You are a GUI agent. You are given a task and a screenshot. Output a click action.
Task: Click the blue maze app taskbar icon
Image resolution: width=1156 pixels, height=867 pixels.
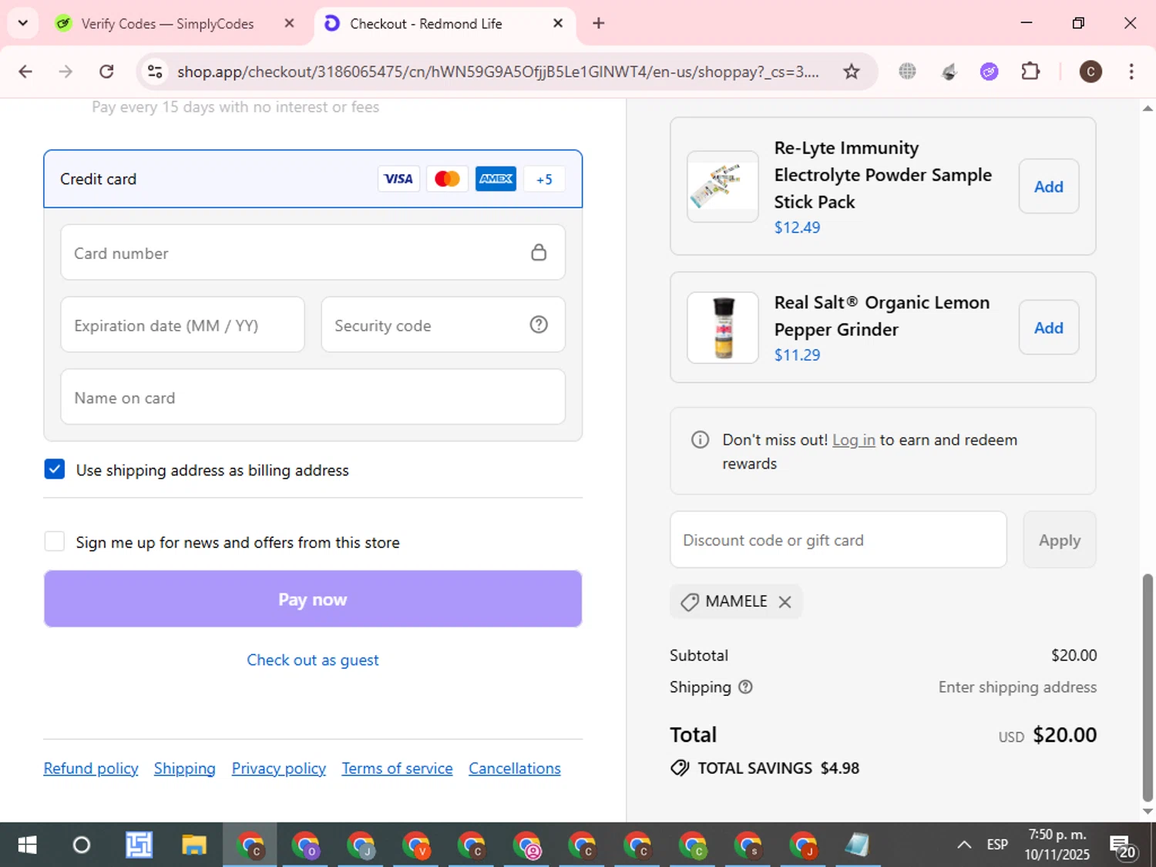pos(139,845)
